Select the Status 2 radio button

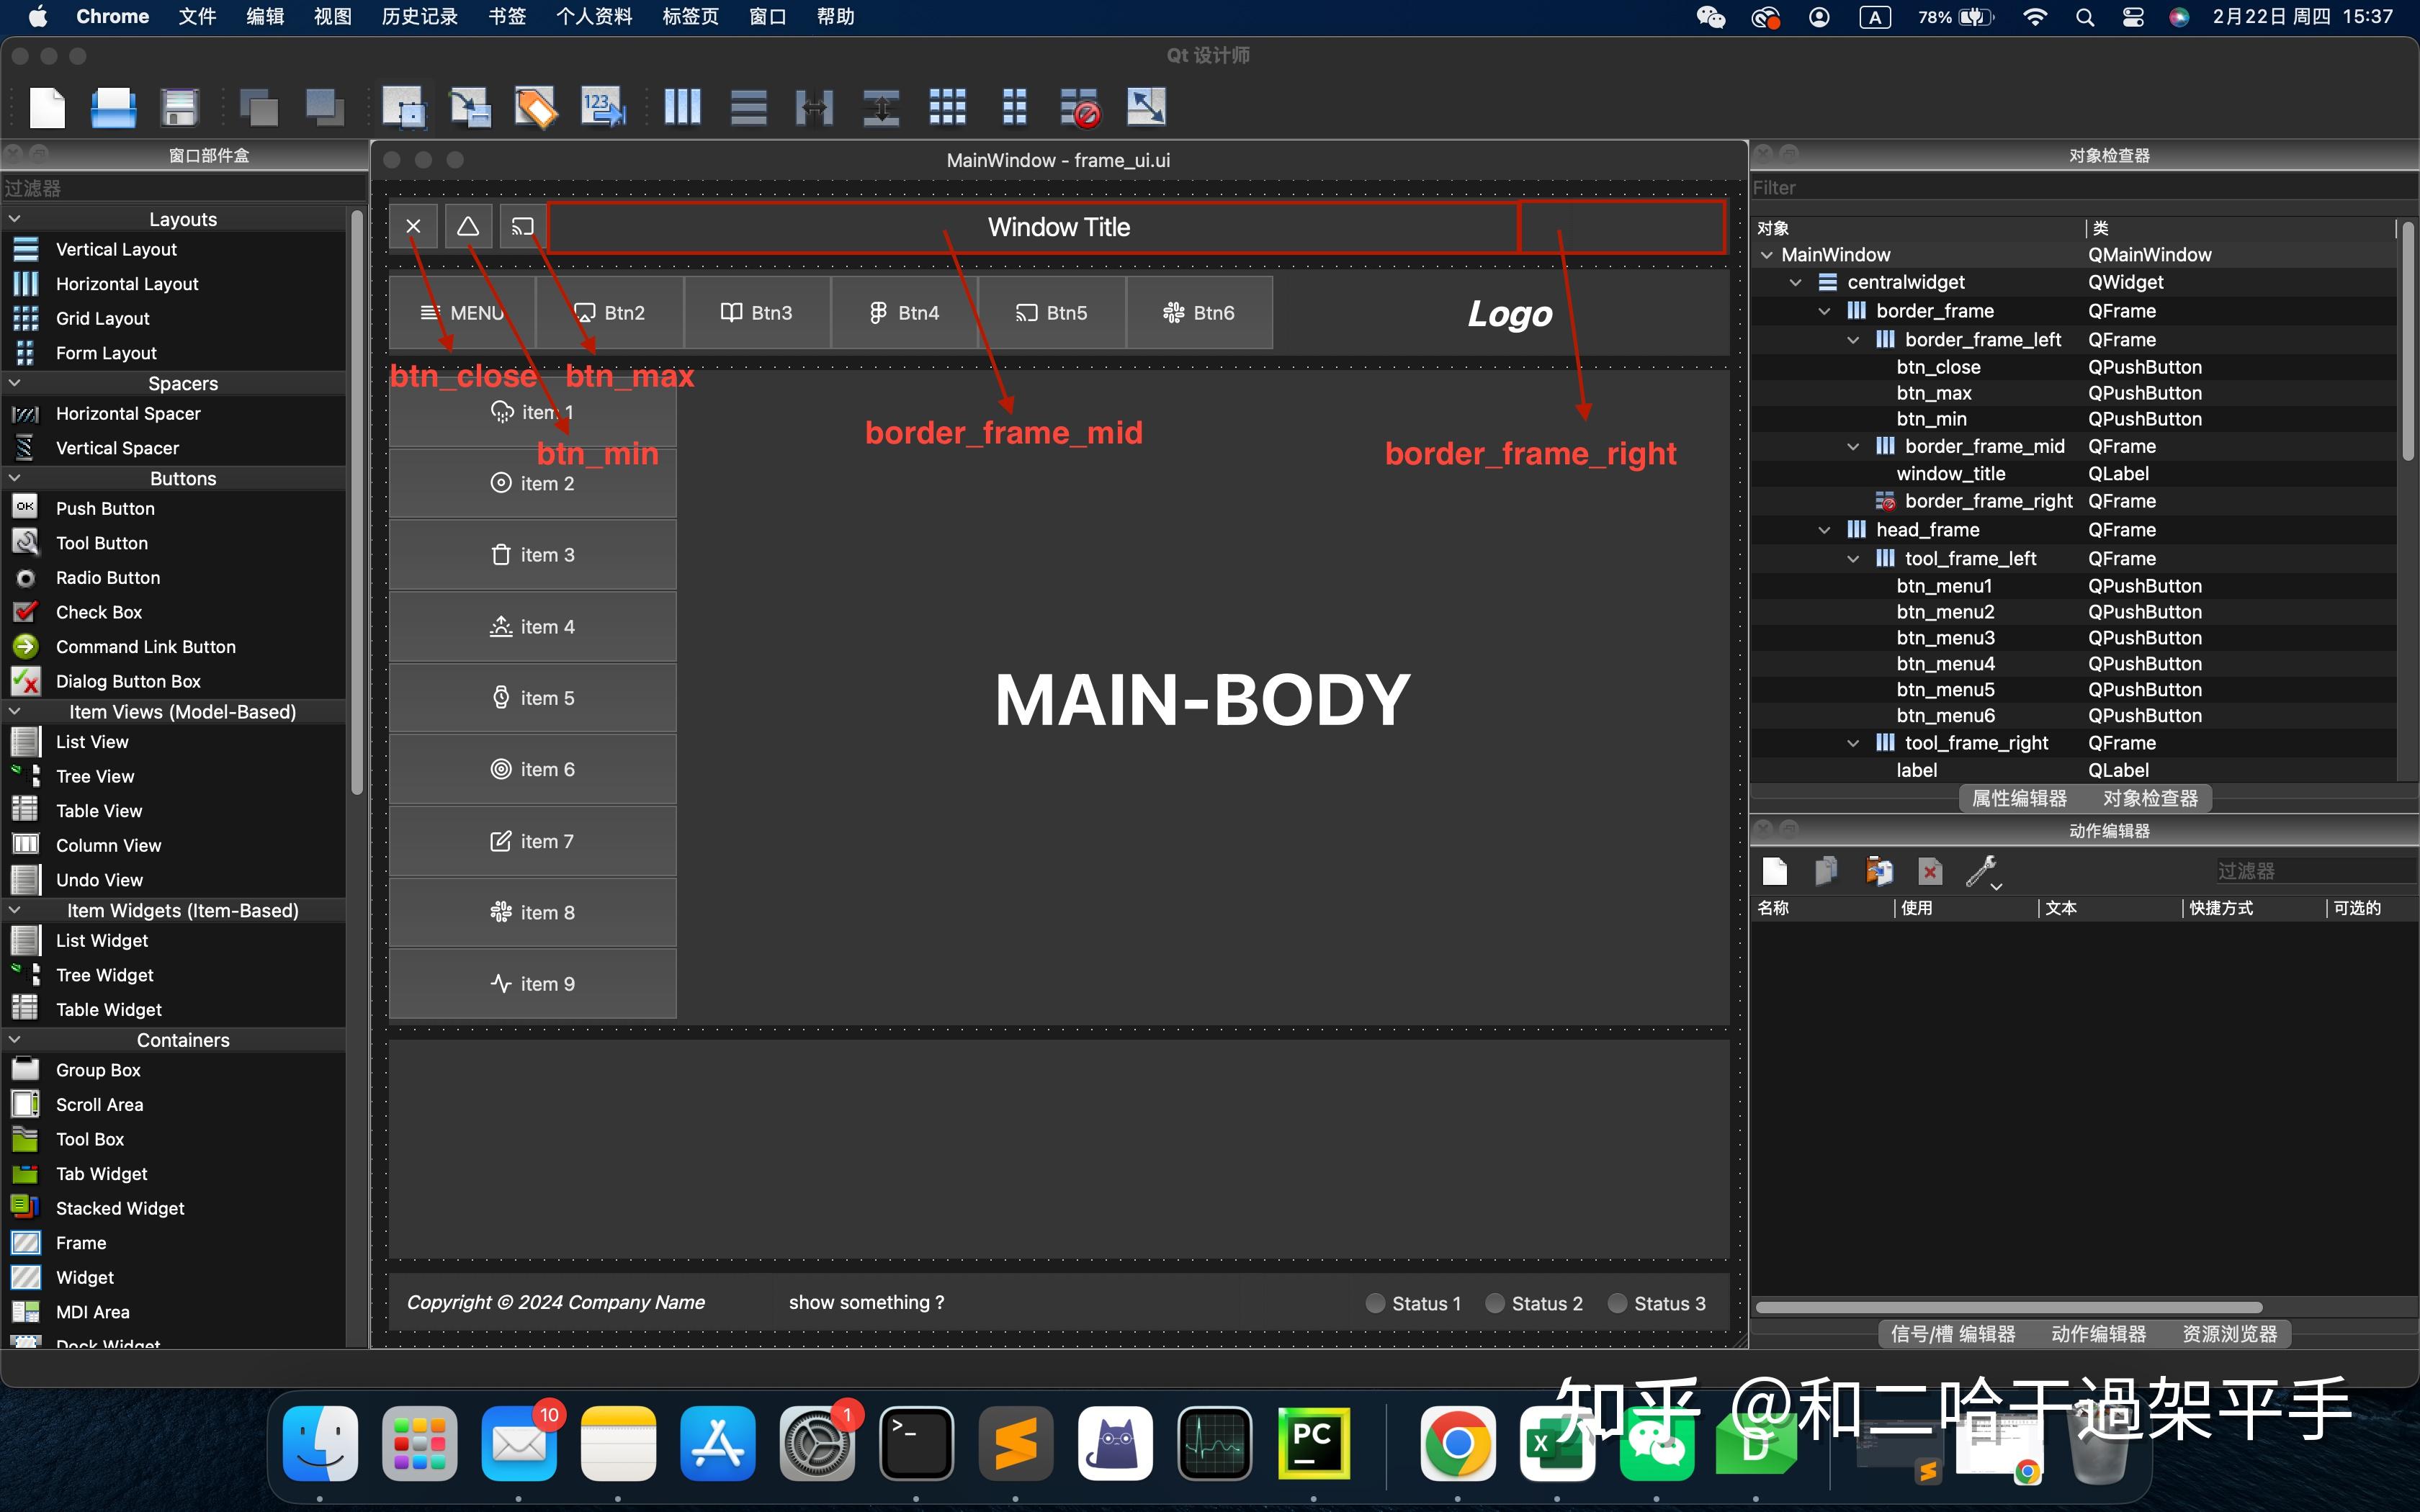pyautogui.click(x=1495, y=1303)
